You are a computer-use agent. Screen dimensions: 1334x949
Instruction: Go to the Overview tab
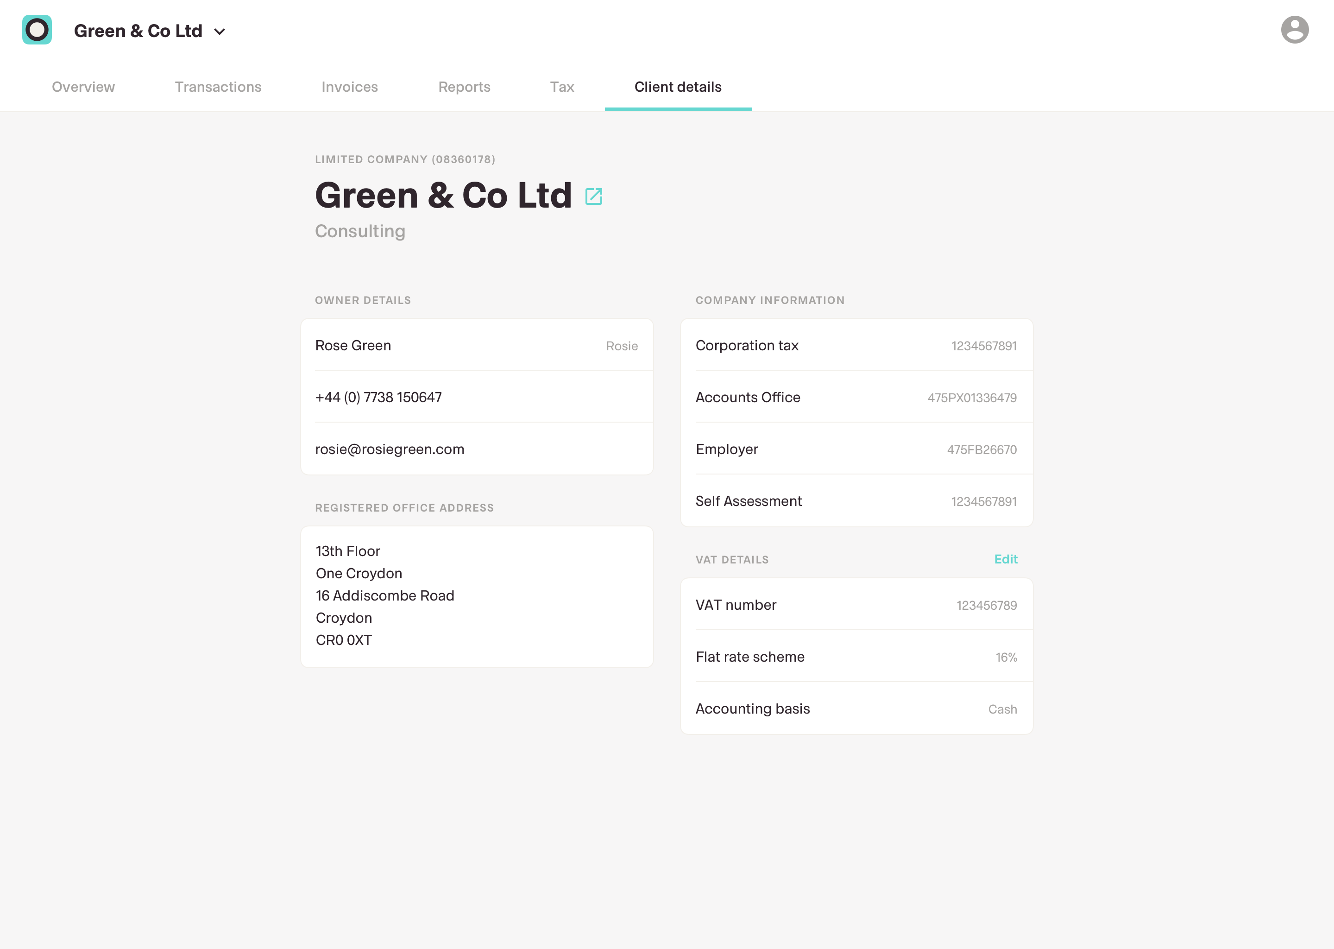(83, 87)
